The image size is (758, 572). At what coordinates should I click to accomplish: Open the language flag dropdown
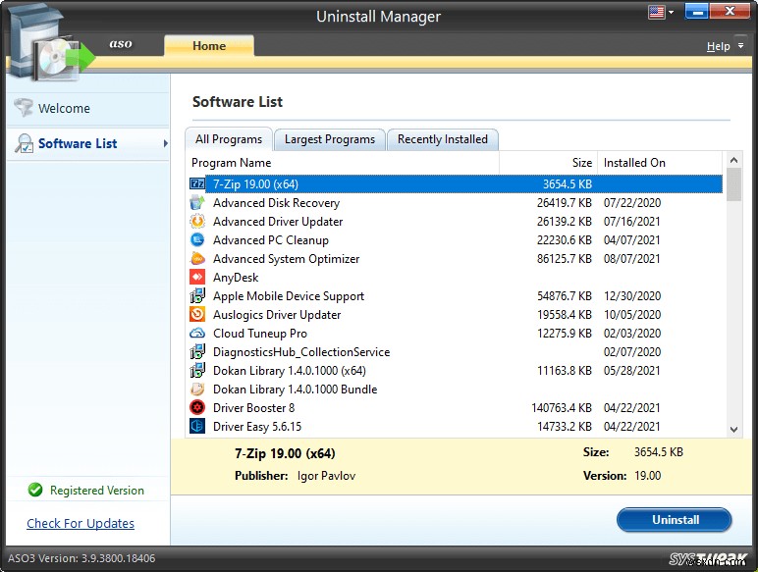tap(662, 13)
